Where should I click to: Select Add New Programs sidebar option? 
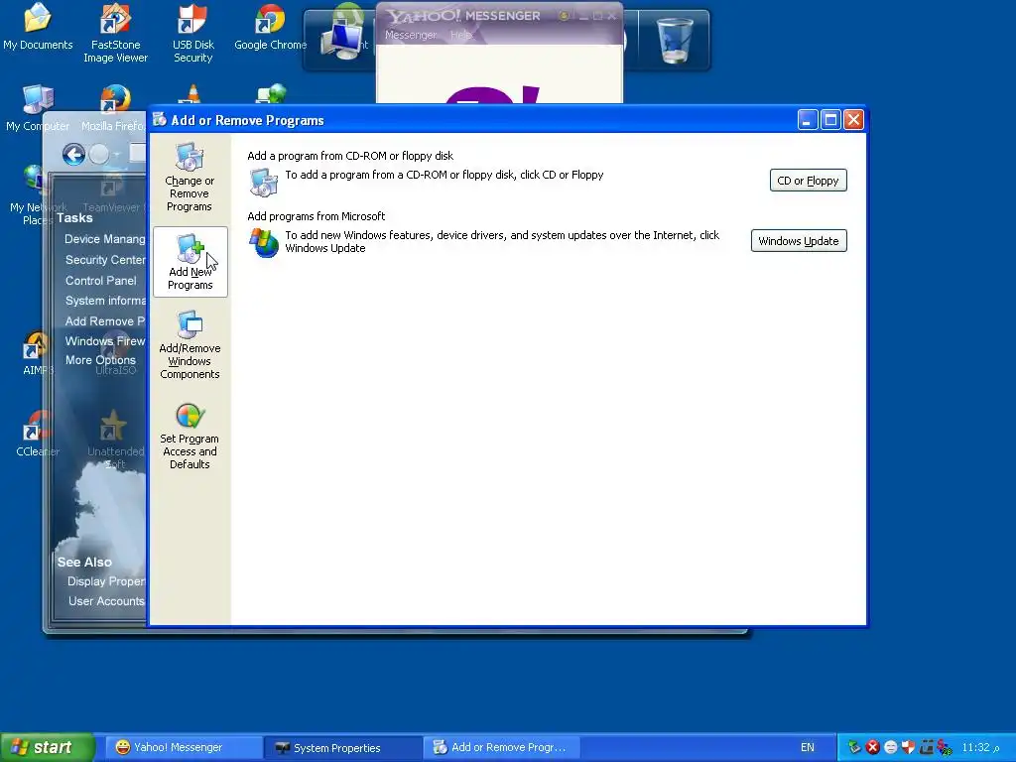[x=190, y=262]
